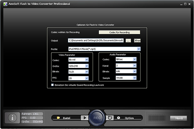Enable virtuelle Sound Recording Laufwerk checkbox
The image size is (194, 129).
point(53,85)
